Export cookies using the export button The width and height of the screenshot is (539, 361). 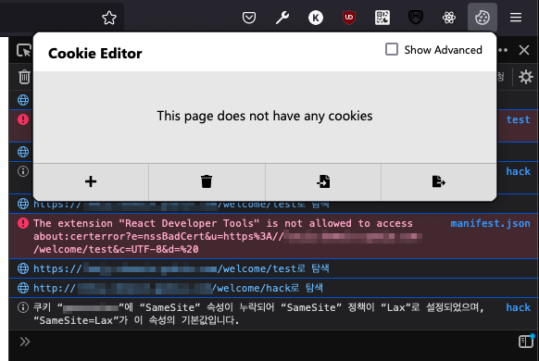click(x=439, y=181)
